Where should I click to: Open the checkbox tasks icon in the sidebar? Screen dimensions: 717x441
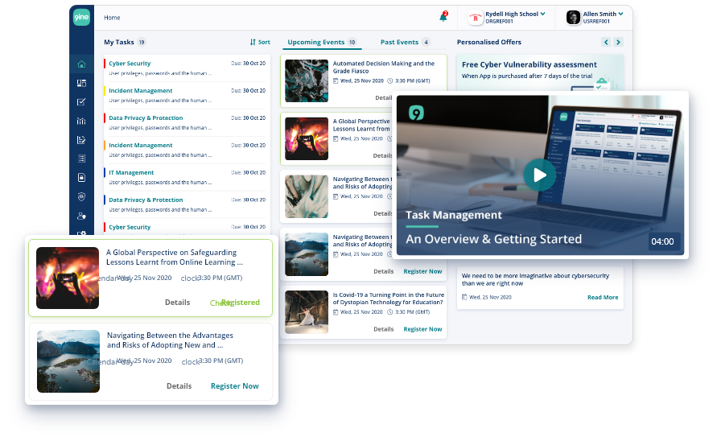[81, 102]
